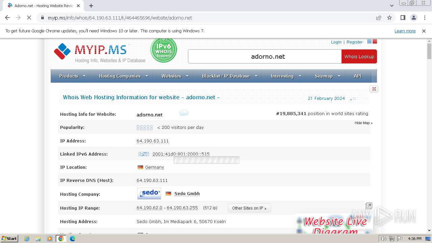Screen dimensions: 432x243
Task: Click IP address 64.190.63.111 link
Action: point(153,141)
